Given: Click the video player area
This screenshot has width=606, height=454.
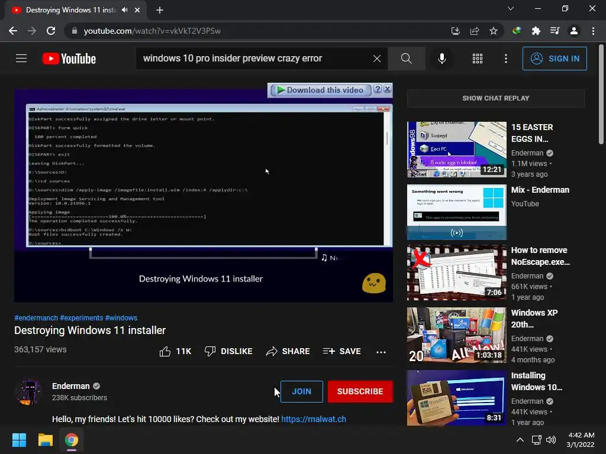Looking at the screenshot, I should (204, 195).
